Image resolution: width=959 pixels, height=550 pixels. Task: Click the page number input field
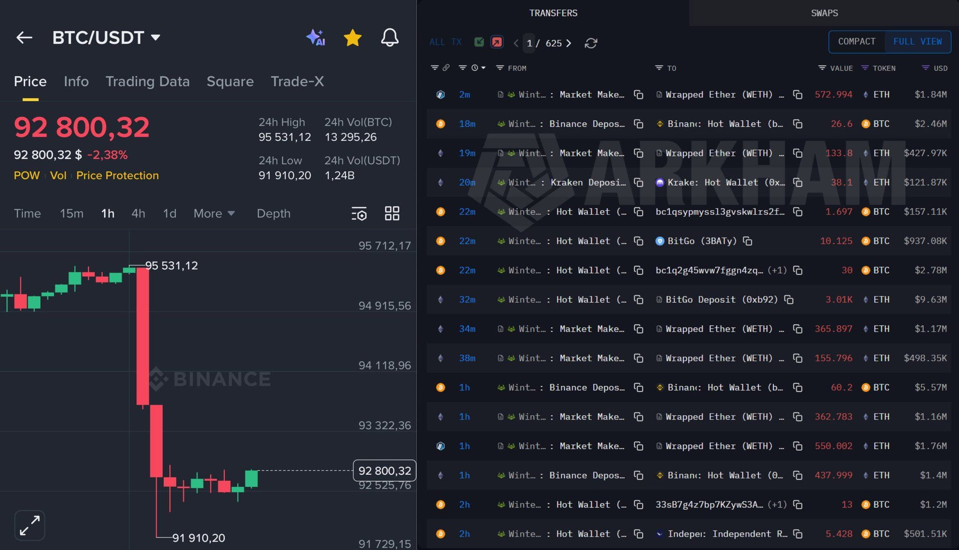click(530, 43)
